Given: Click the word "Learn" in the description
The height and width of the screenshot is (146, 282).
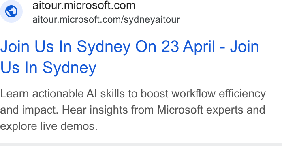Looking at the screenshot, I should coord(15,94).
